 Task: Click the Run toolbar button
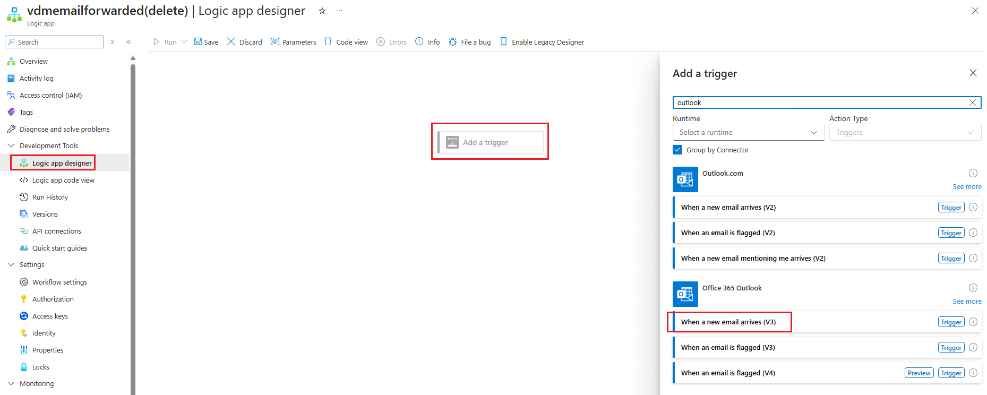click(165, 42)
